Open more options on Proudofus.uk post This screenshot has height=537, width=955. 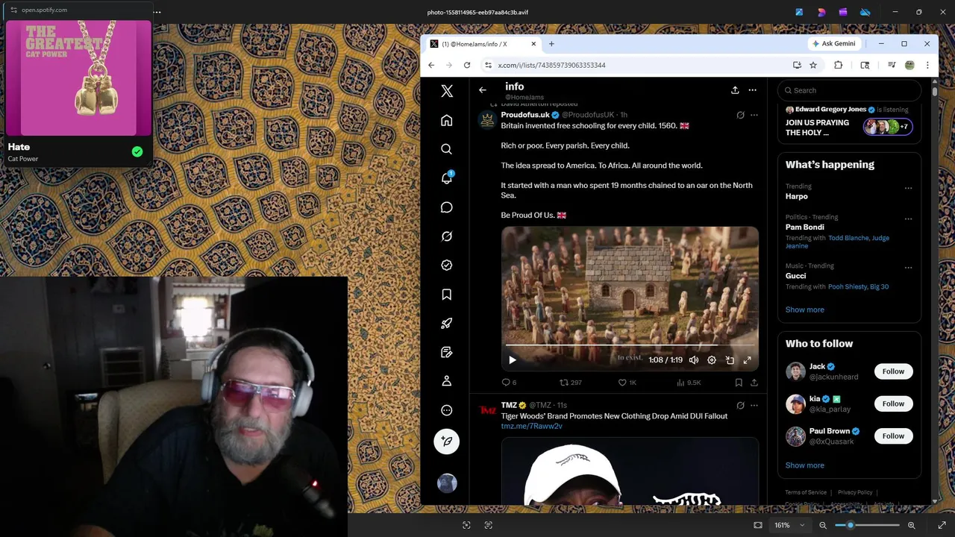tap(754, 115)
